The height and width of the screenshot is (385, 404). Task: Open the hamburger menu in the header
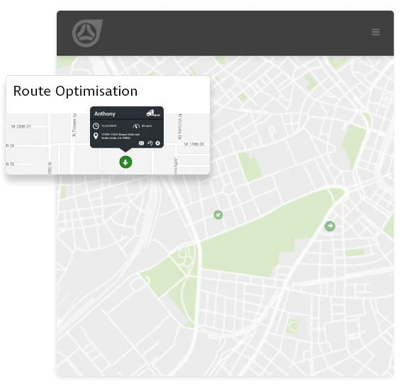click(x=376, y=32)
